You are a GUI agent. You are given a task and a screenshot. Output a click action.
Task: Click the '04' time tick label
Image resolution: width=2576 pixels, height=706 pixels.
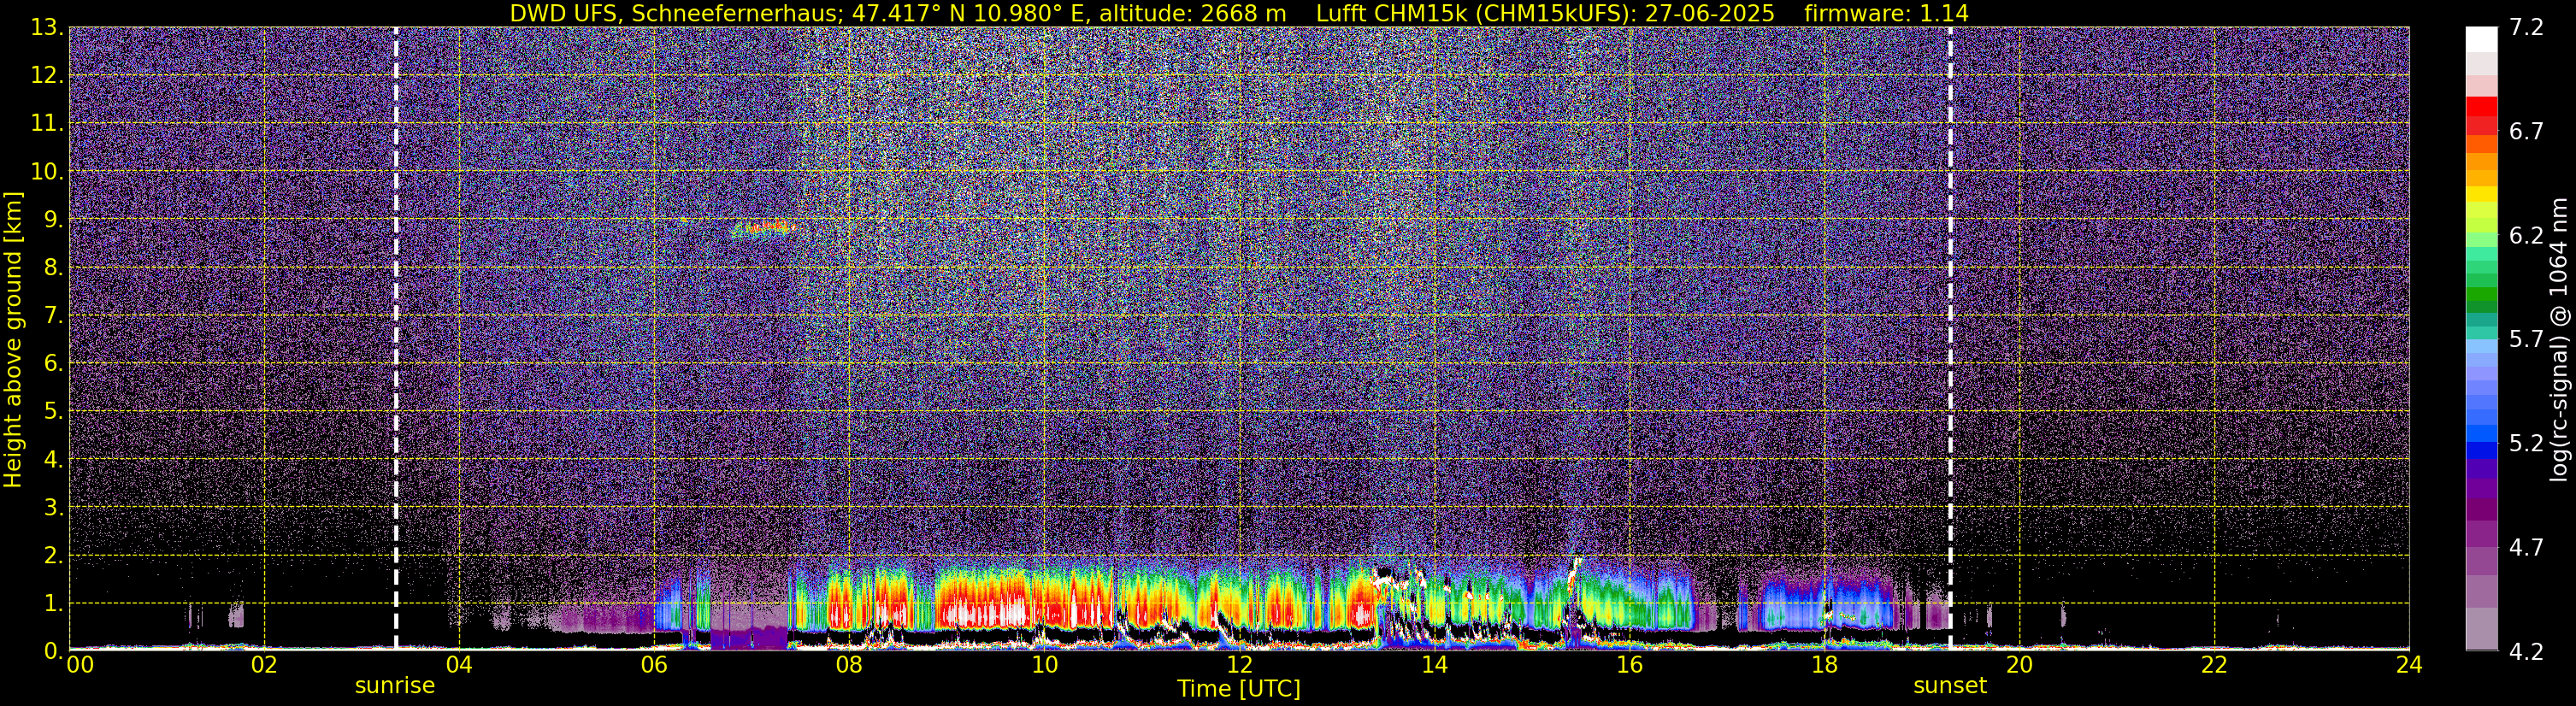(x=459, y=665)
